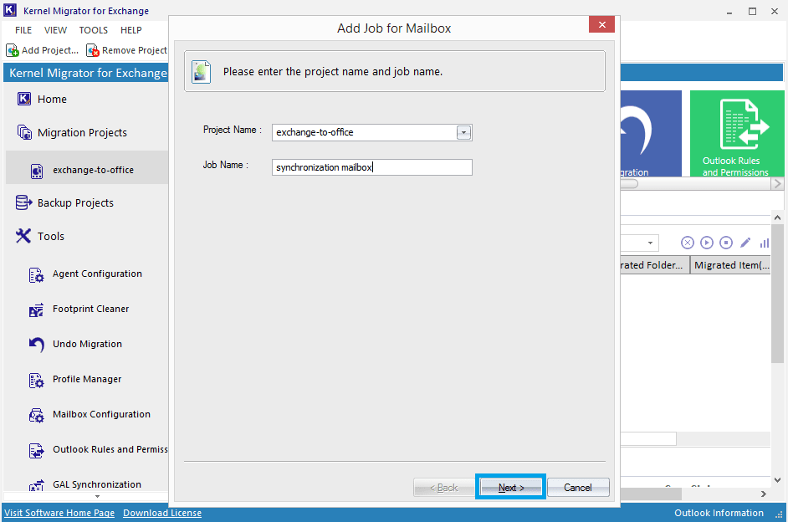Maximize the Kernel Migrator window
This screenshot has height=522, width=788.
coord(752,11)
